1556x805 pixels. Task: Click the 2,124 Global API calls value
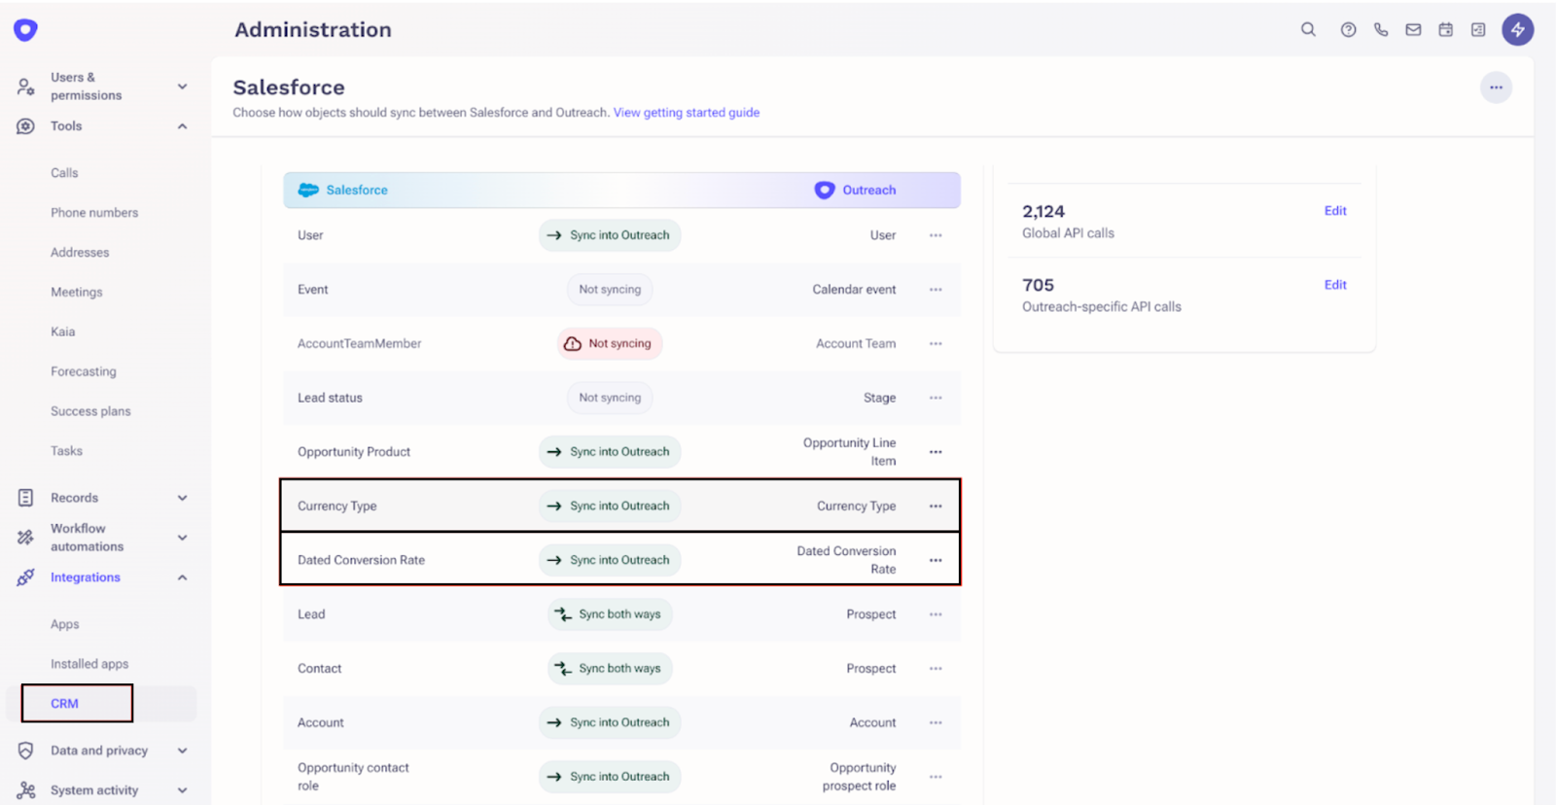click(x=1043, y=212)
